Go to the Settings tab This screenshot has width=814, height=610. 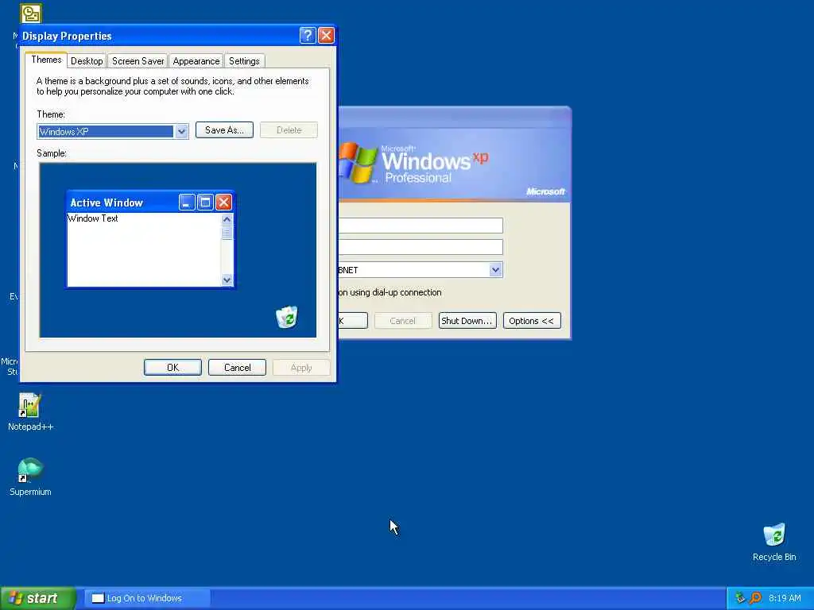tap(244, 61)
